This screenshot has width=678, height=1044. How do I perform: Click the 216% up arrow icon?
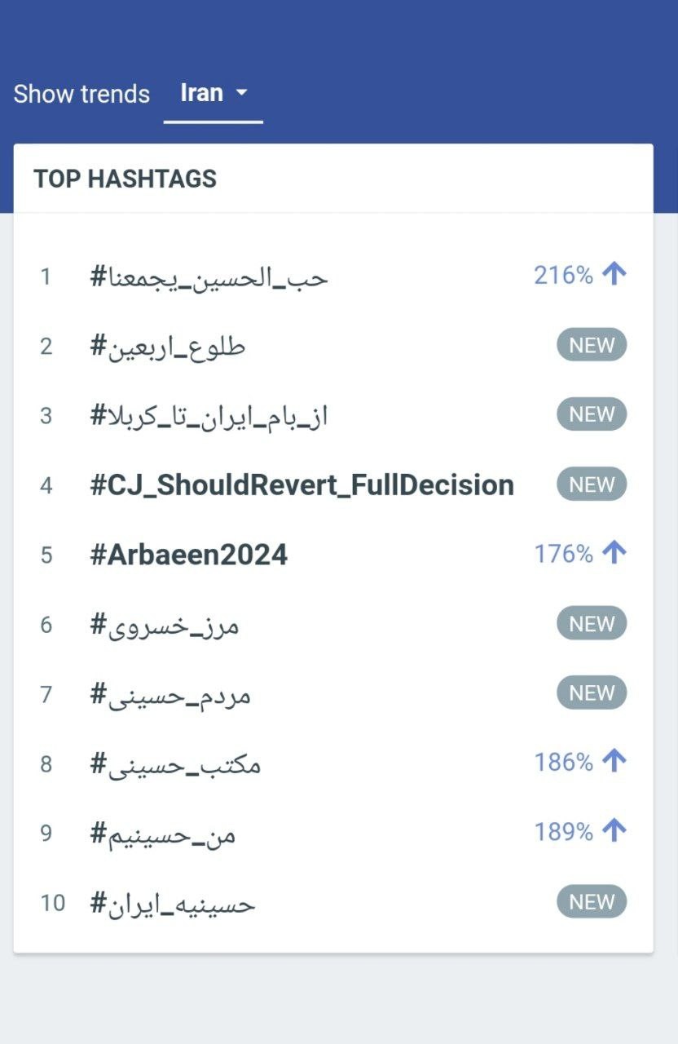pos(614,275)
